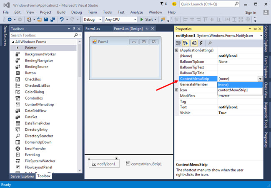271x188 pixels.
Task: Open the notifyIcon1 smart tag arrow
Action: point(117,158)
